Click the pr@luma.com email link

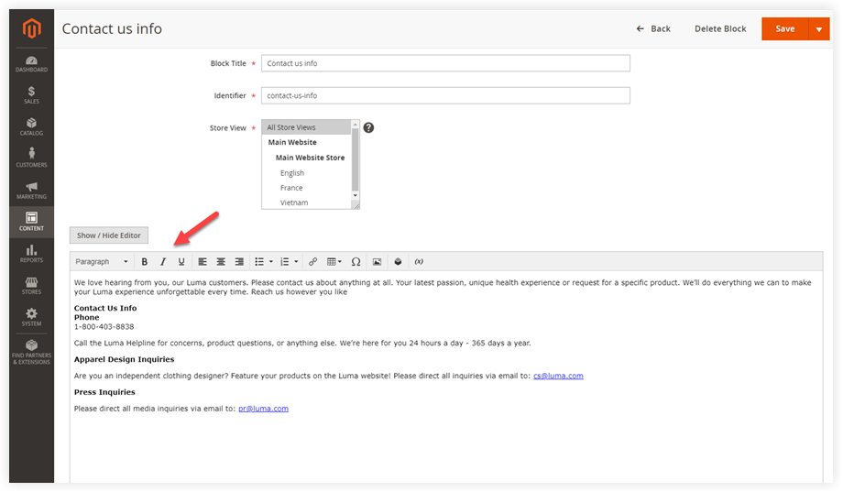[264, 409]
